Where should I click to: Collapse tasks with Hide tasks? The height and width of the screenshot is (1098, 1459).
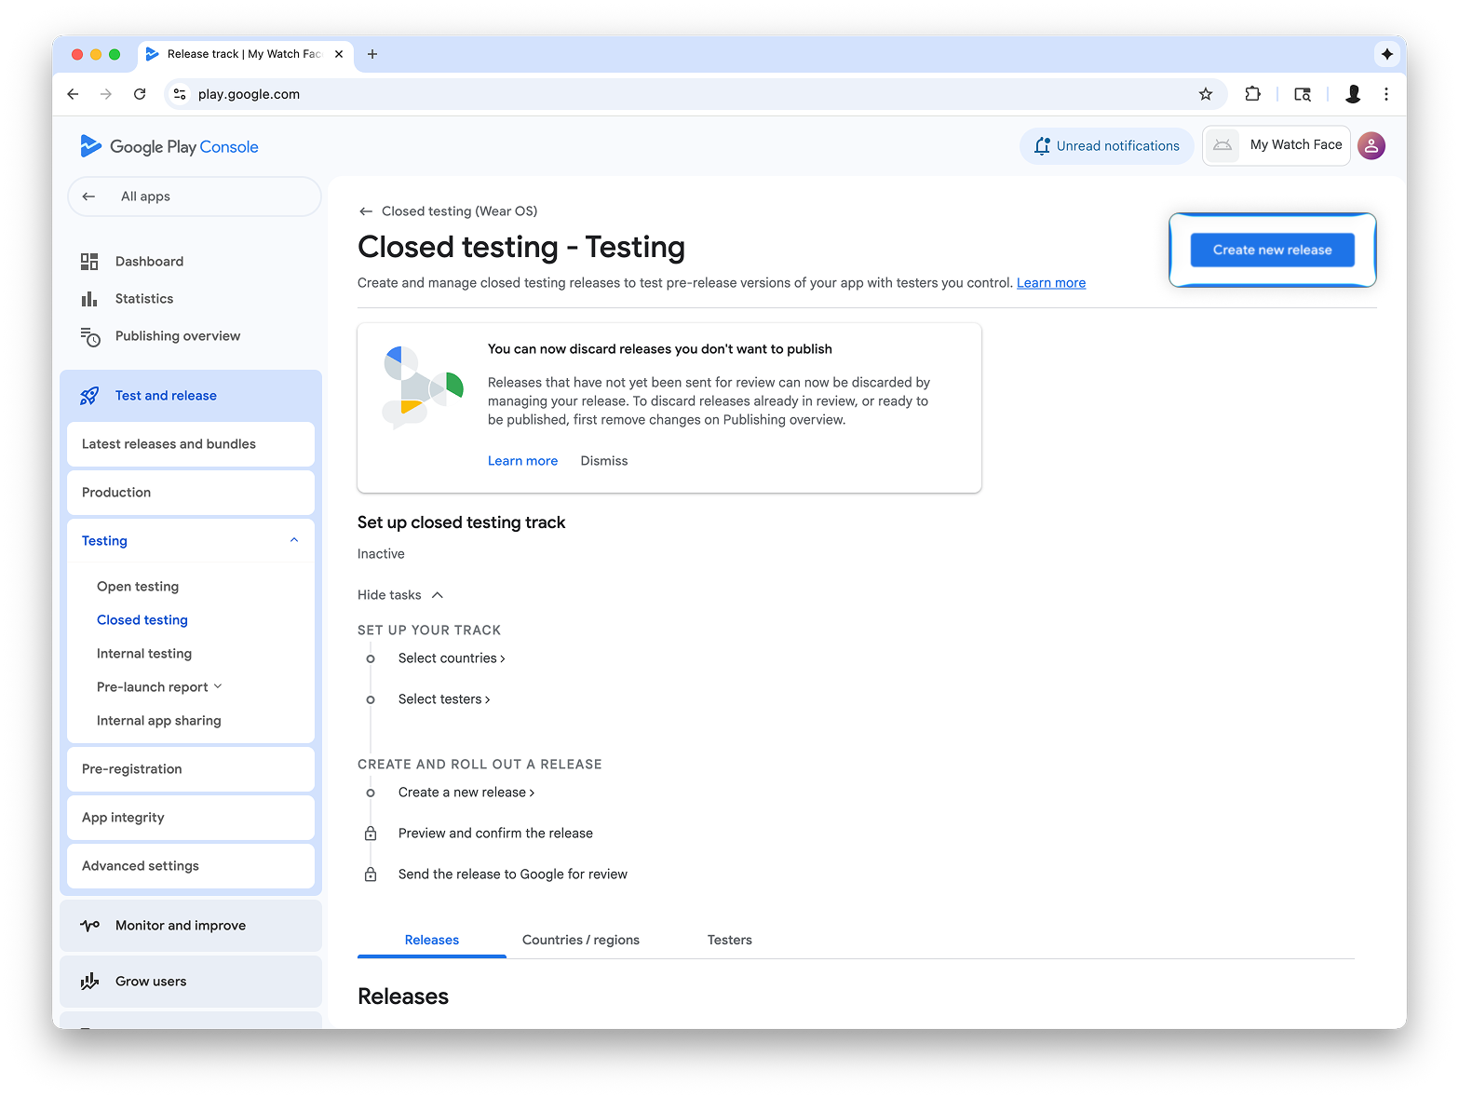(x=400, y=595)
